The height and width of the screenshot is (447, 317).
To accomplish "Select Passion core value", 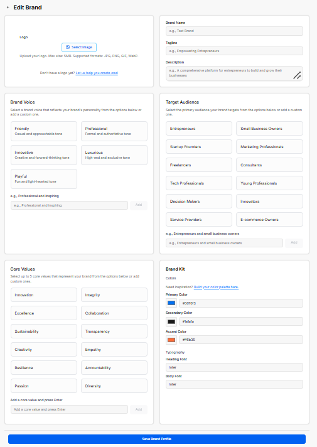I will (44, 386).
